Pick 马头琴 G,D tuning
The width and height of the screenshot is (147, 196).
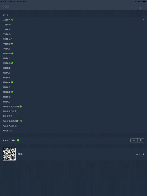coord(73,130)
